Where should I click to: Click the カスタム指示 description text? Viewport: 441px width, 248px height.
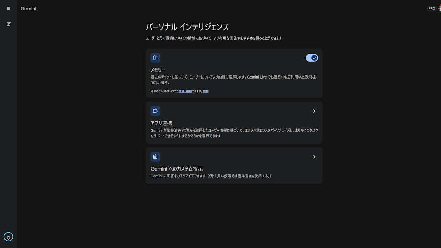click(211, 176)
